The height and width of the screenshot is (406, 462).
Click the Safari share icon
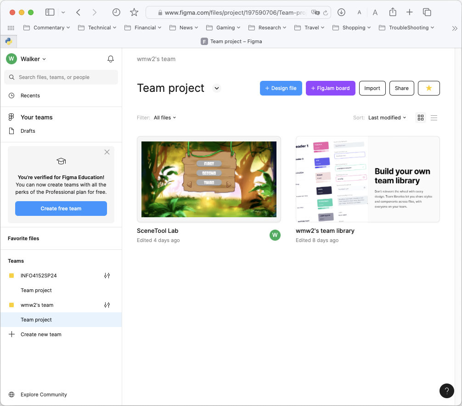[393, 12]
